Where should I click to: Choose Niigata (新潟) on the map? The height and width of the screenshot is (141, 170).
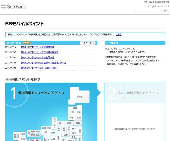69,123
